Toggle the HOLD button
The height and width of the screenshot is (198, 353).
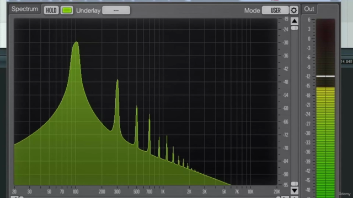pos(51,10)
